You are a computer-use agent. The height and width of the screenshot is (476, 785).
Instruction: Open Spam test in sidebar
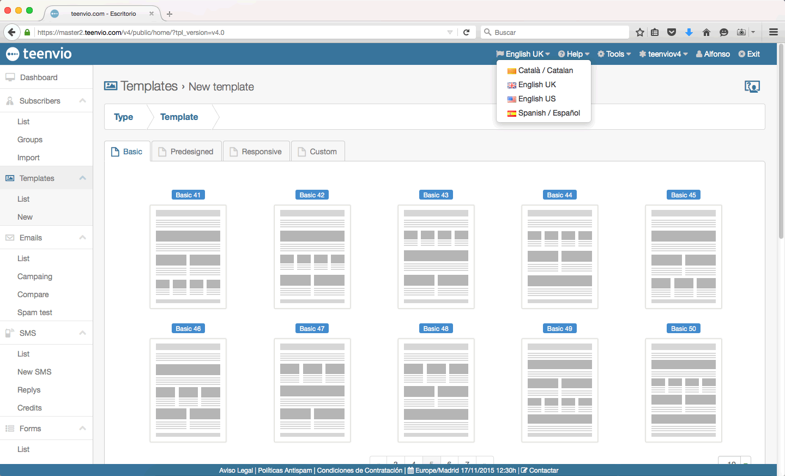pyautogui.click(x=35, y=312)
